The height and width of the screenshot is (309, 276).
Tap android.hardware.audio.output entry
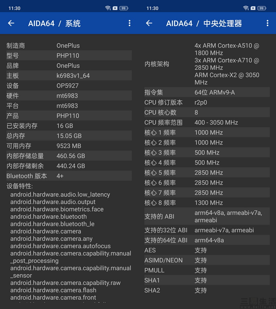point(53,202)
